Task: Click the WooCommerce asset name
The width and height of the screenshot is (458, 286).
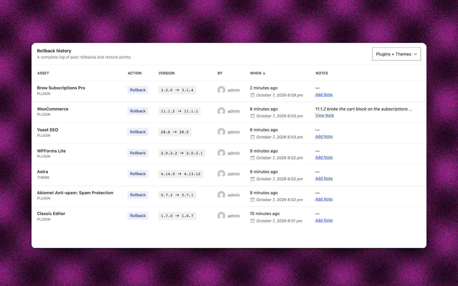Action: [53, 109]
